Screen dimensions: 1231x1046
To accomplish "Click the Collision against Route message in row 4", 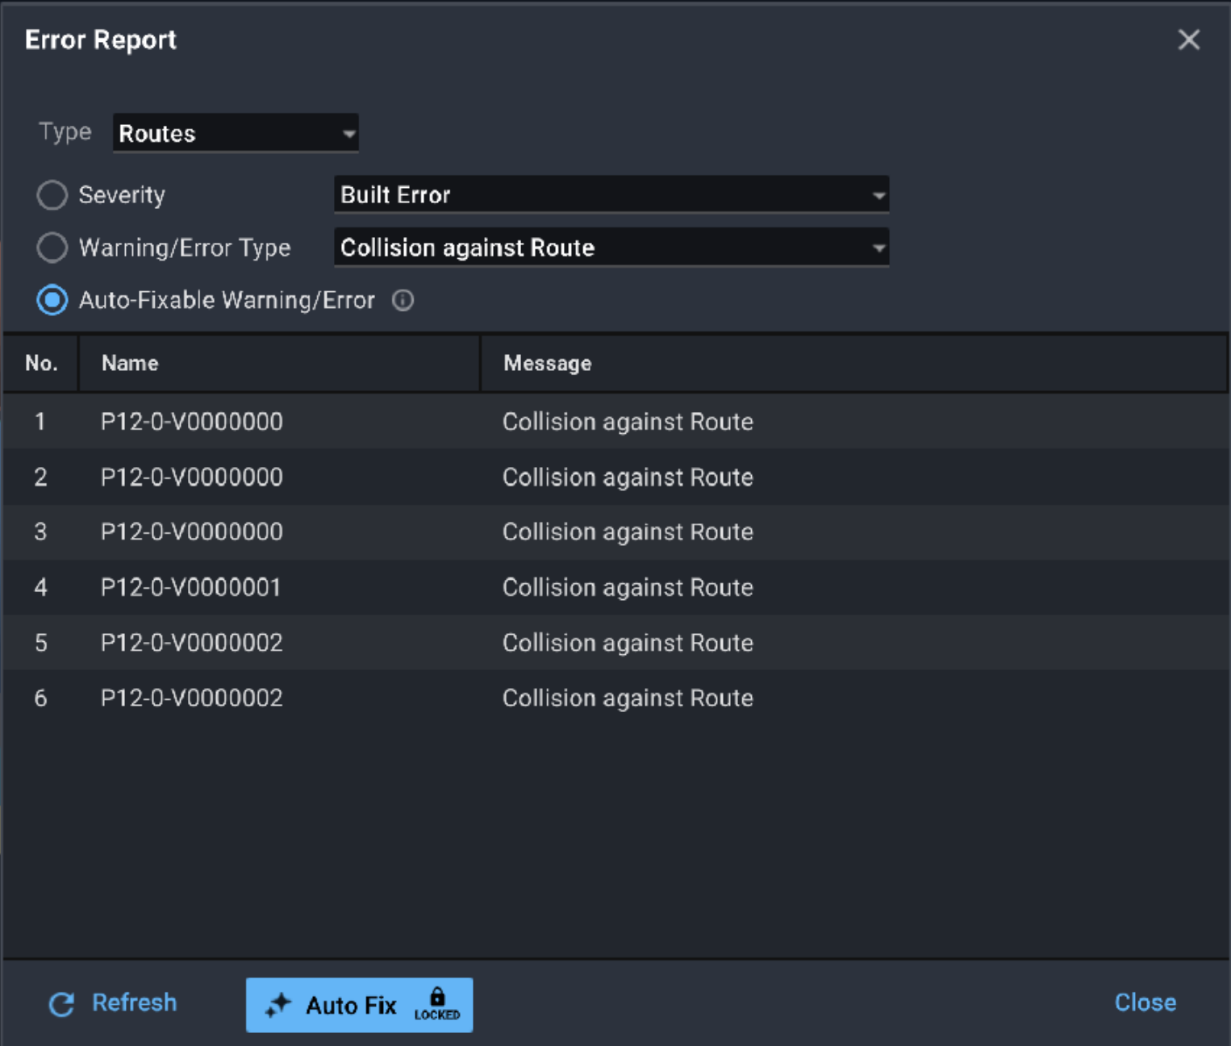I will pos(628,588).
